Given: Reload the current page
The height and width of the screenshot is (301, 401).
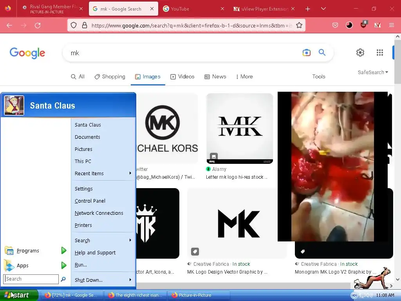Looking at the screenshot, I should point(38,25).
